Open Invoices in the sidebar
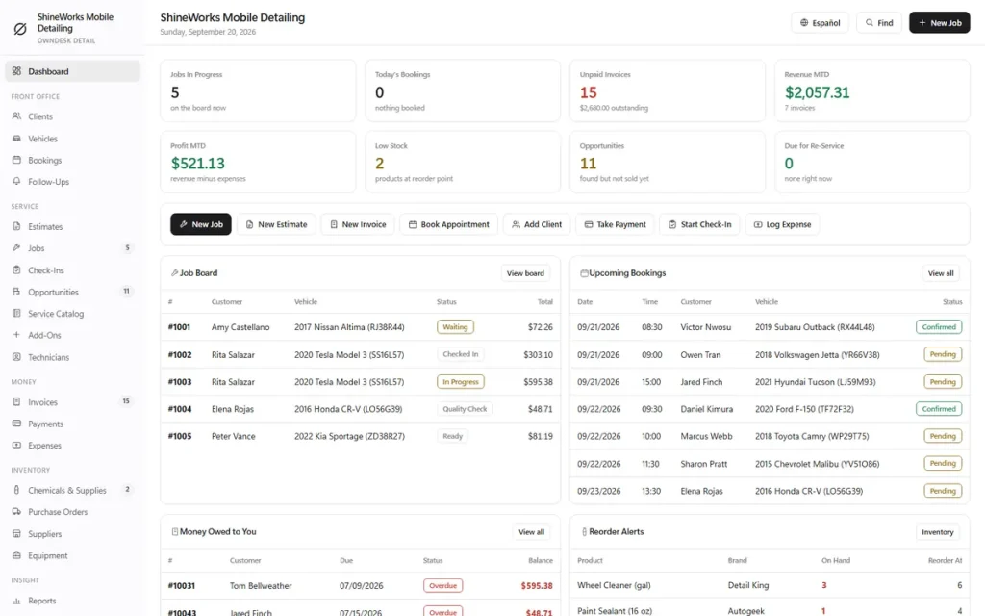The width and height of the screenshot is (985, 616). (x=72, y=401)
